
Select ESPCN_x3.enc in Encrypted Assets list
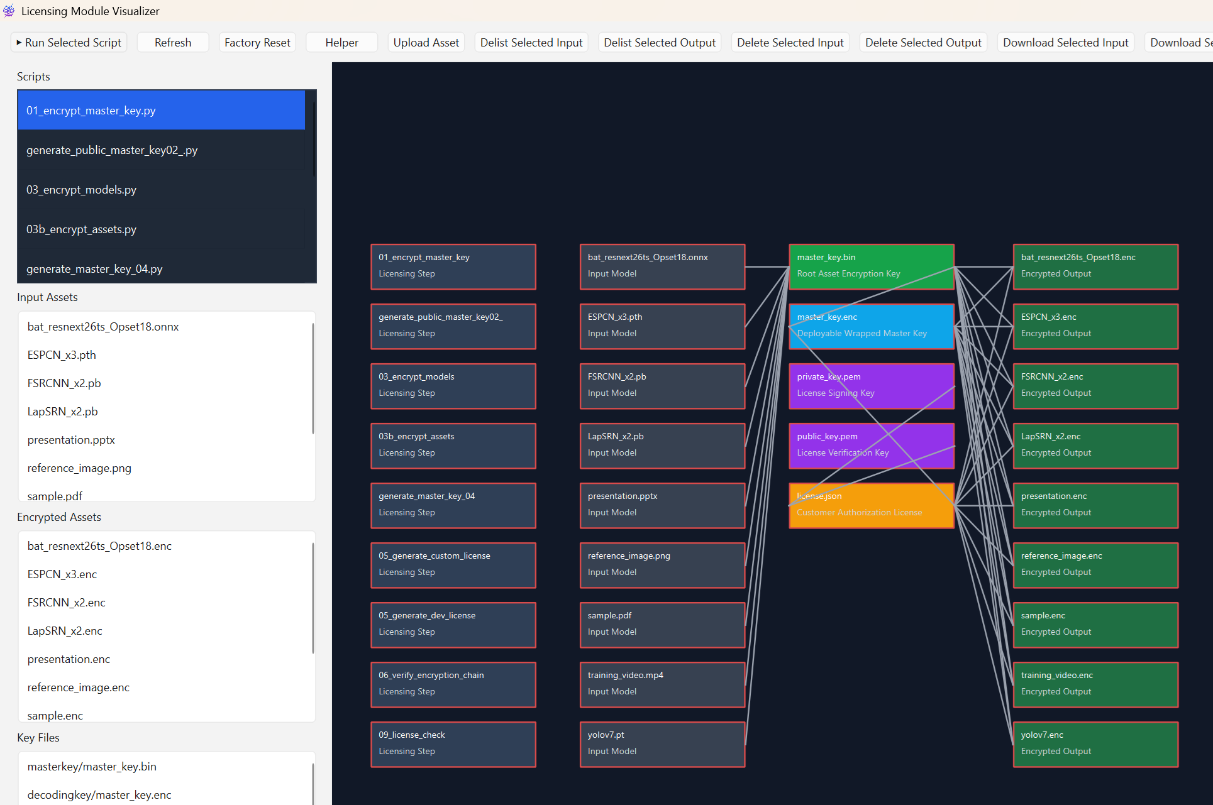(x=165, y=574)
